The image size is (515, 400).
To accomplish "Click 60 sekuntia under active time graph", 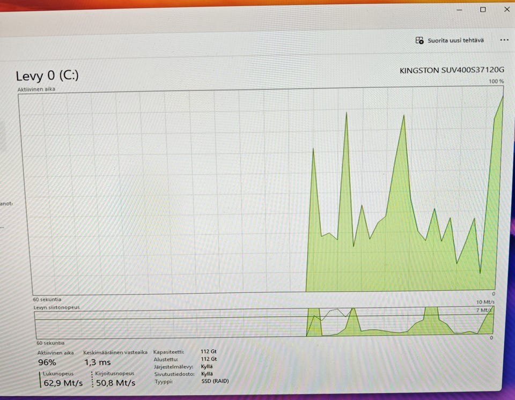I will (x=47, y=300).
